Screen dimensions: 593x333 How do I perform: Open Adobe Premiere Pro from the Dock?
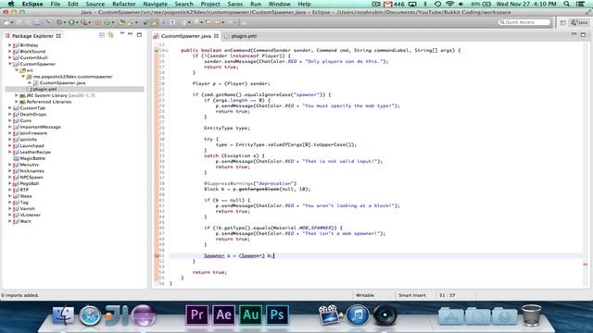196,314
